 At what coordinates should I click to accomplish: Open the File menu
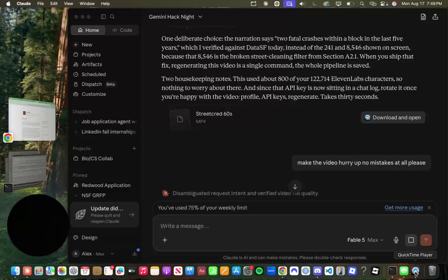click(40, 4)
